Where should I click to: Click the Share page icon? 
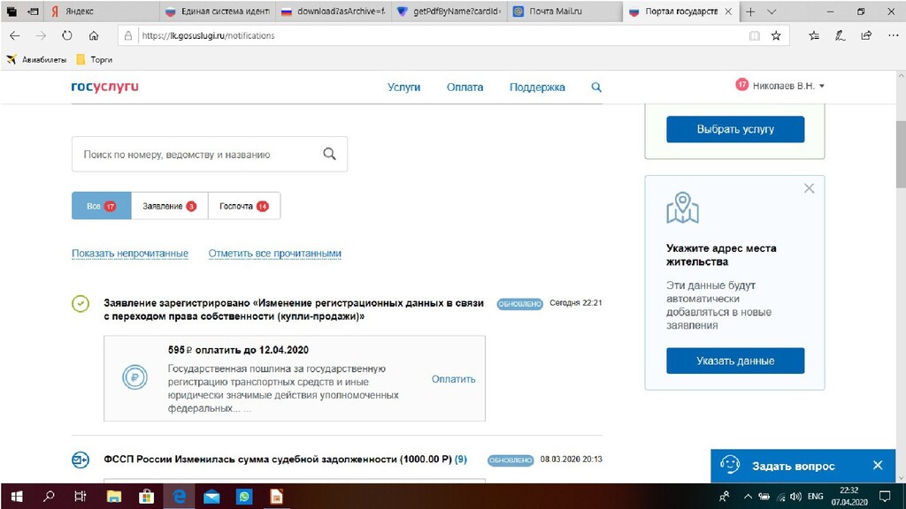[866, 35]
